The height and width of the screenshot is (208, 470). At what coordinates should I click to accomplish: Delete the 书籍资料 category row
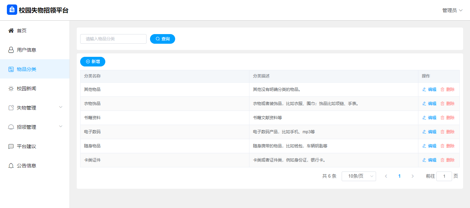tap(448, 118)
